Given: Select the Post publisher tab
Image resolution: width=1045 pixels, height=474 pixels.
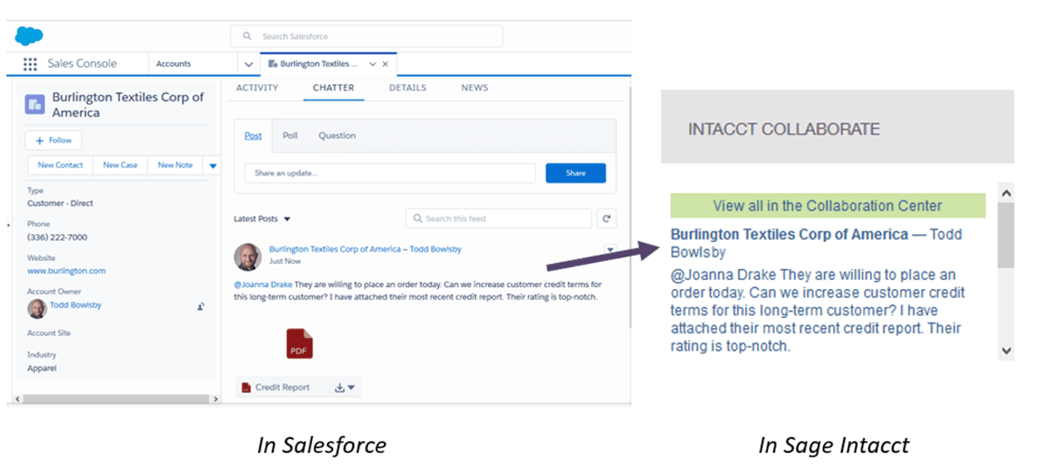Looking at the screenshot, I should [x=254, y=136].
